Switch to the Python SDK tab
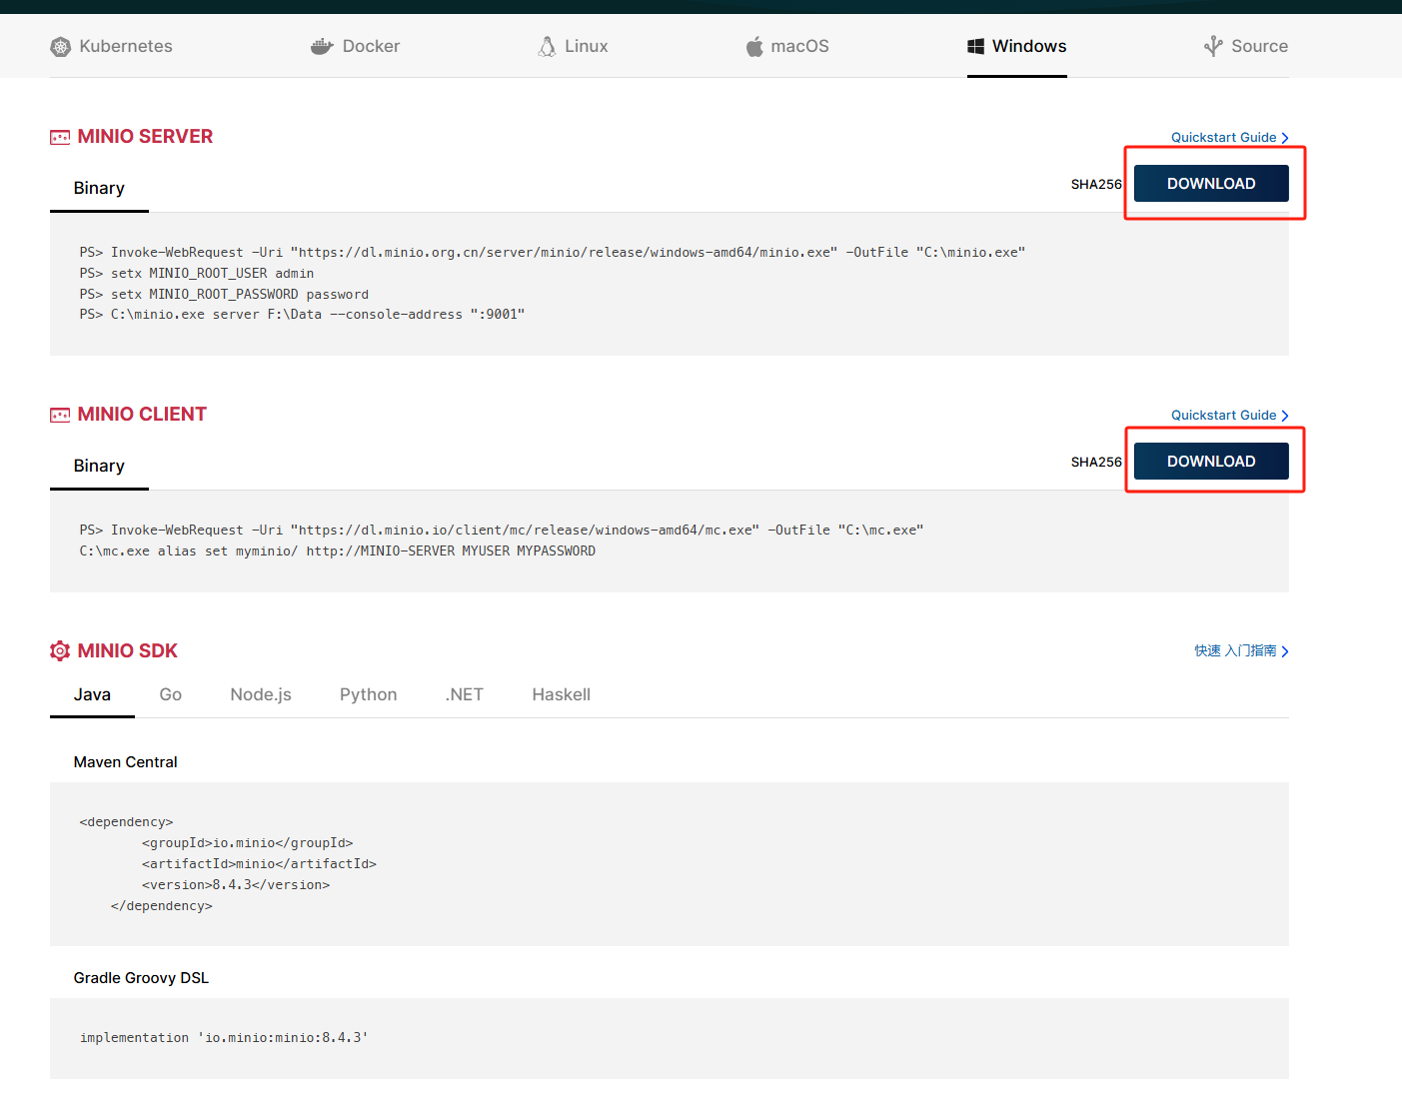The image size is (1402, 1098). click(368, 694)
